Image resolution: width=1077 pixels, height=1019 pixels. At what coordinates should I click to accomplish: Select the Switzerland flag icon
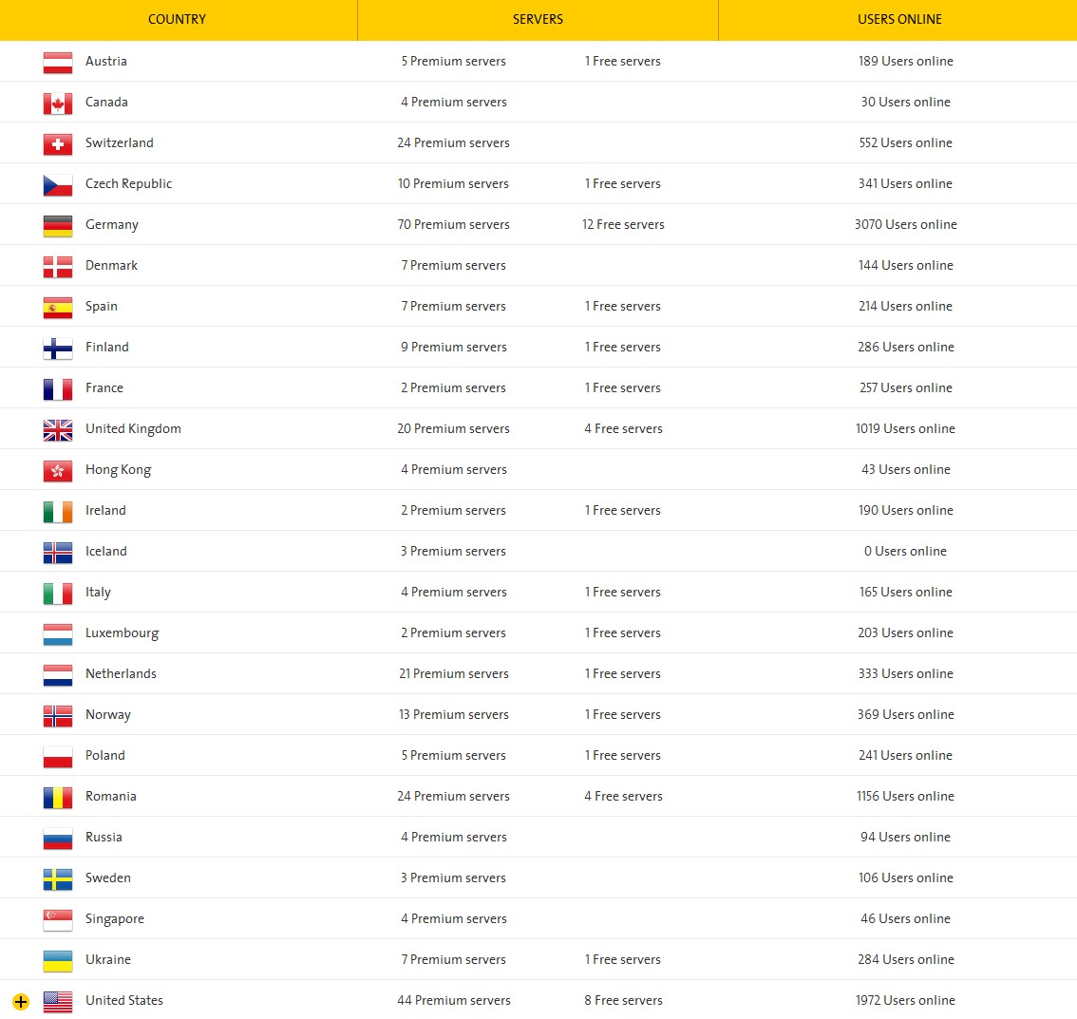coord(58,144)
